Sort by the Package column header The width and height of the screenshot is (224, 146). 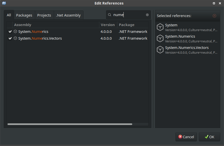[133, 25]
